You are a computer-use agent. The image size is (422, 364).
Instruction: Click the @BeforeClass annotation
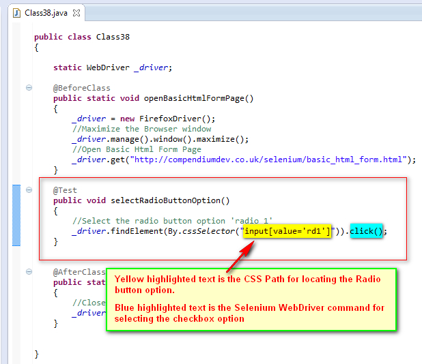pos(82,88)
